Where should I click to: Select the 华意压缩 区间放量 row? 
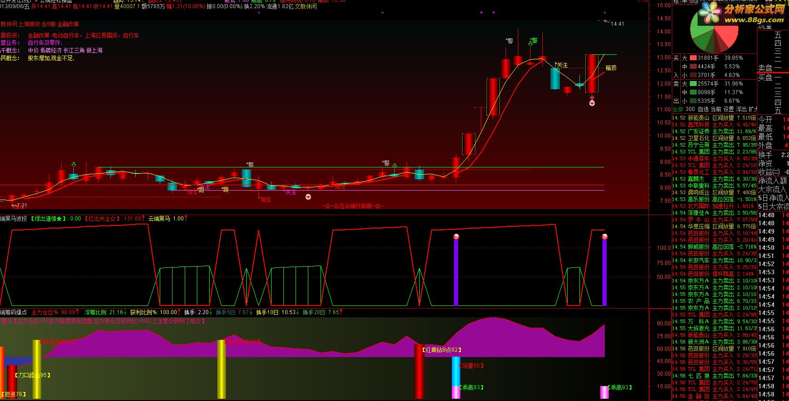tap(714, 226)
